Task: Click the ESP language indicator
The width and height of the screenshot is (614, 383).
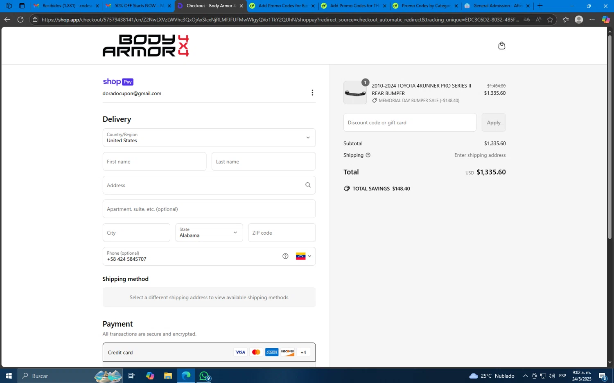Action: pyautogui.click(x=562, y=376)
